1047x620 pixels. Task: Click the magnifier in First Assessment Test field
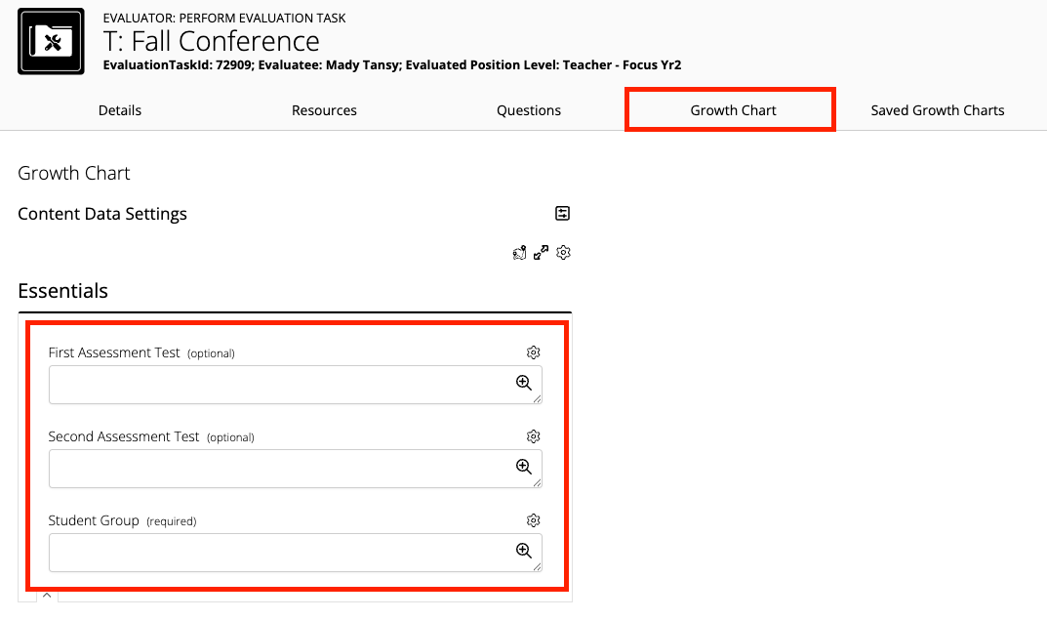tap(524, 382)
